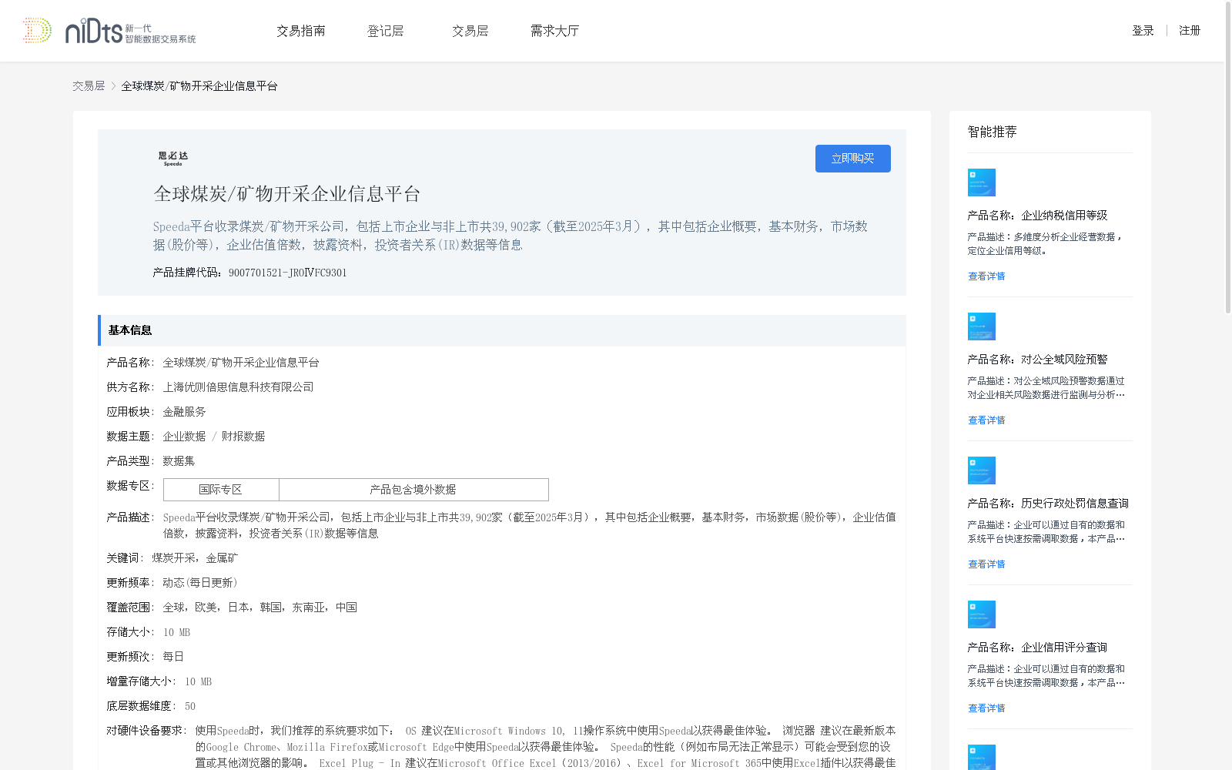Click the 金融服务 application sector value
Screen dimensions: 1232x770
click(x=184, y=412)
